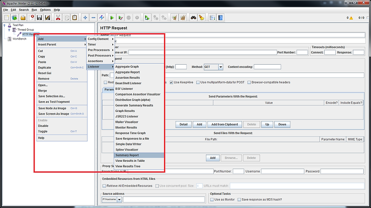Click the blue Help question-mark toolbar icon
Image resolution: width=371 pixels, height=208 pixels.
[x=221, y=17]
